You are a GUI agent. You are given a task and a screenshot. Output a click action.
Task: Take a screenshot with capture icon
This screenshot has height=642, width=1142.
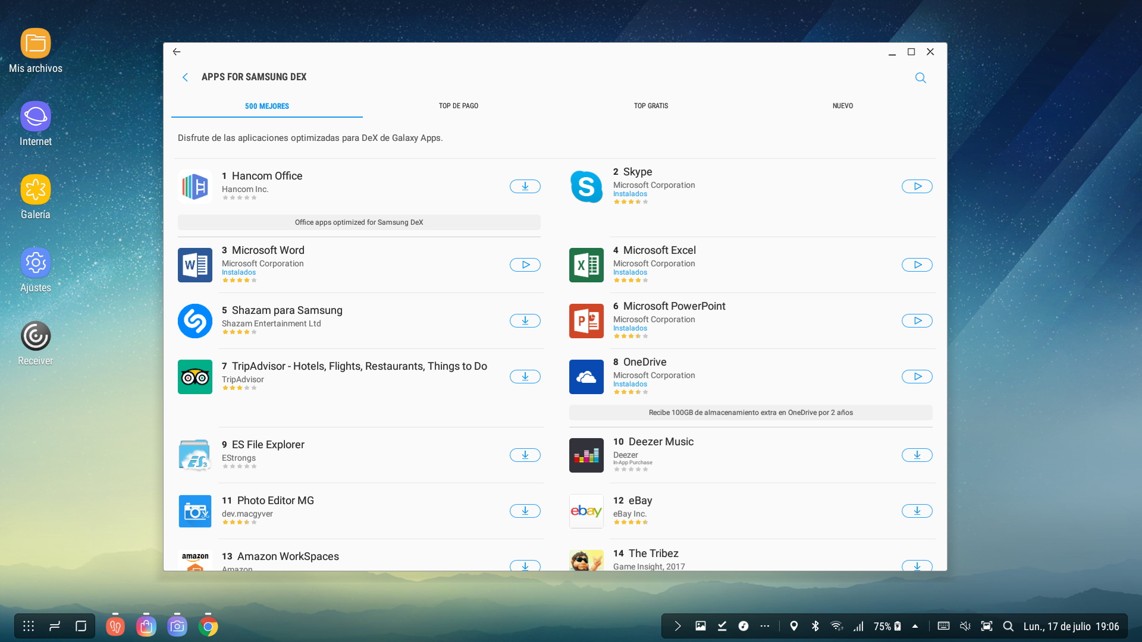click(x=987, y=626)
